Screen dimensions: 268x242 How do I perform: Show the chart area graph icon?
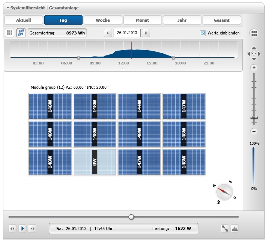(x=235, y=229)
